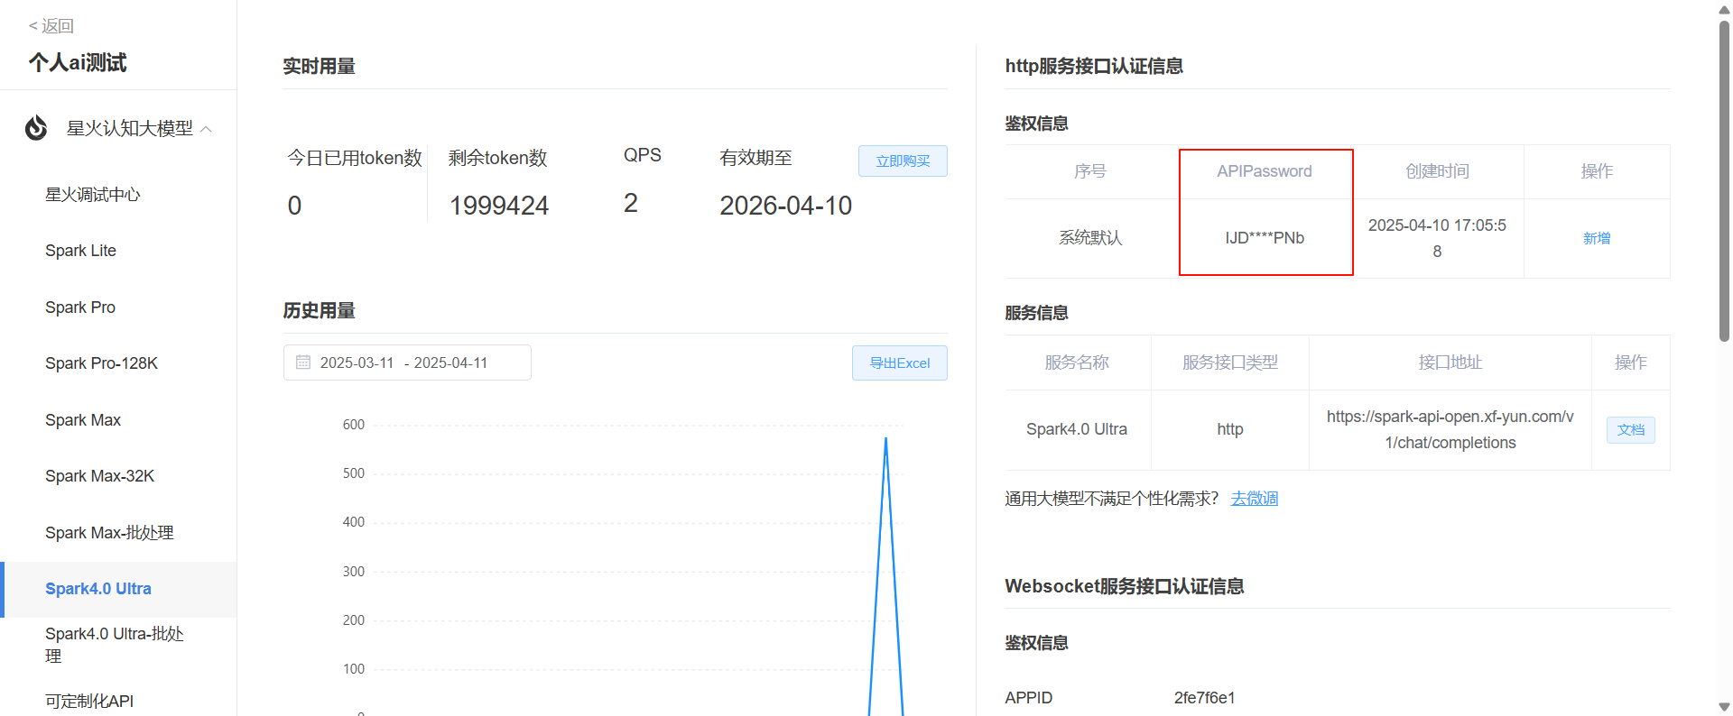Screen dimensions: 1733x716
Task: Click the expiry date 2026-04-10
Action: (x=786, y=207)
